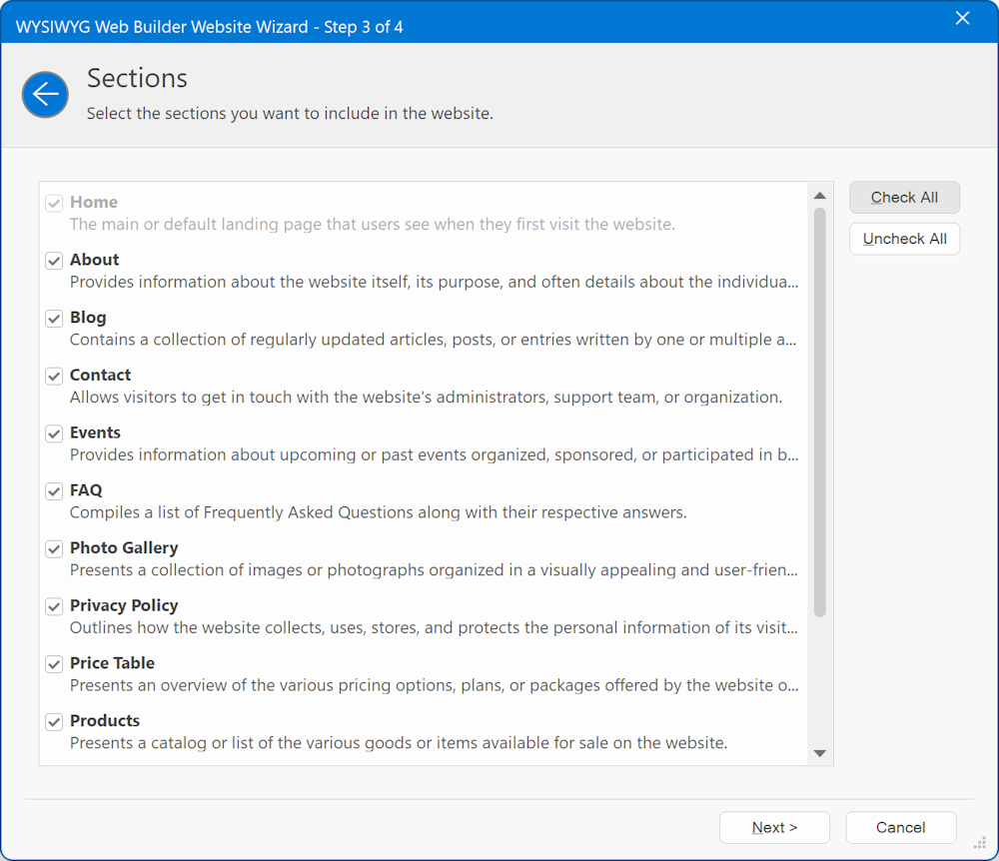Click the blue back arrow icon
The image size is (999, 861).
point(45,95)
